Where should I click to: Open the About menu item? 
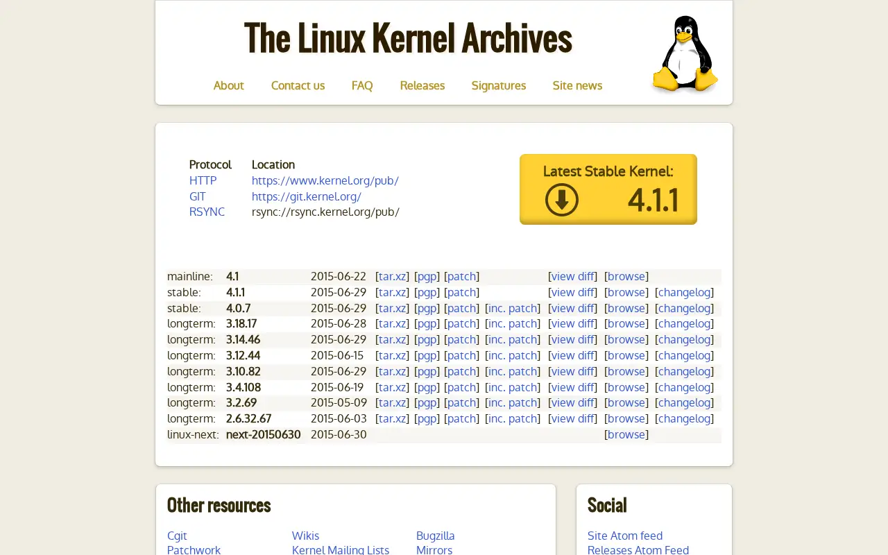click(x=228, y=85)
